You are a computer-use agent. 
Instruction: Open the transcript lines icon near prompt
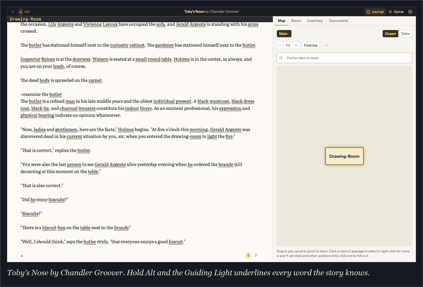[256, 255]
